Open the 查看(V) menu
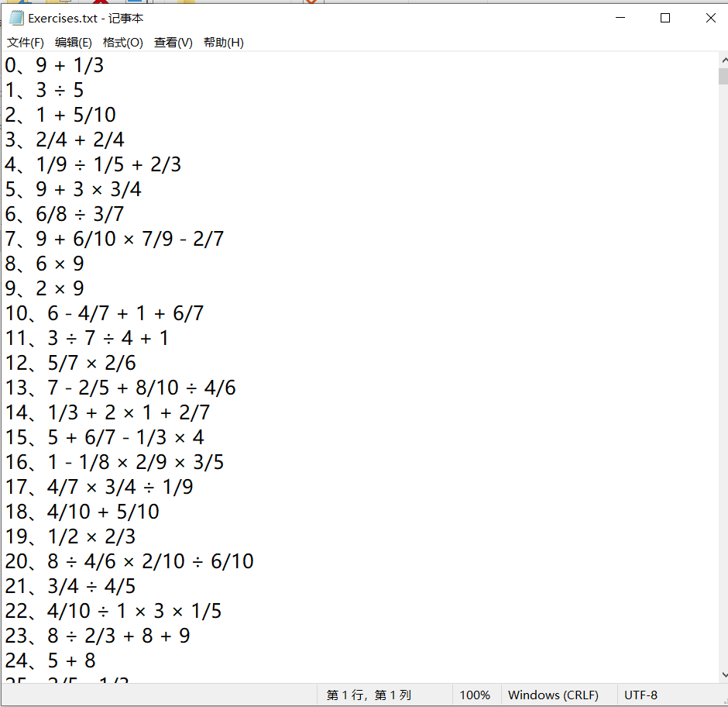The height and width of the screenshot is (707, 728). click(173, 43)
